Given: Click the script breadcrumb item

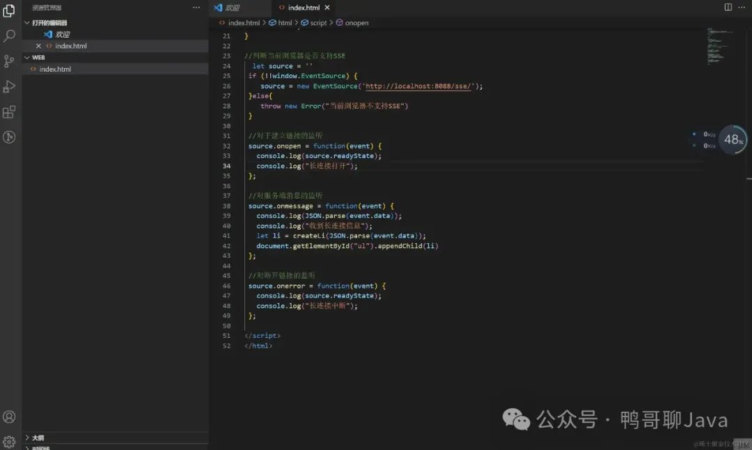Looking at the screenshot, I should coord(318,23).
